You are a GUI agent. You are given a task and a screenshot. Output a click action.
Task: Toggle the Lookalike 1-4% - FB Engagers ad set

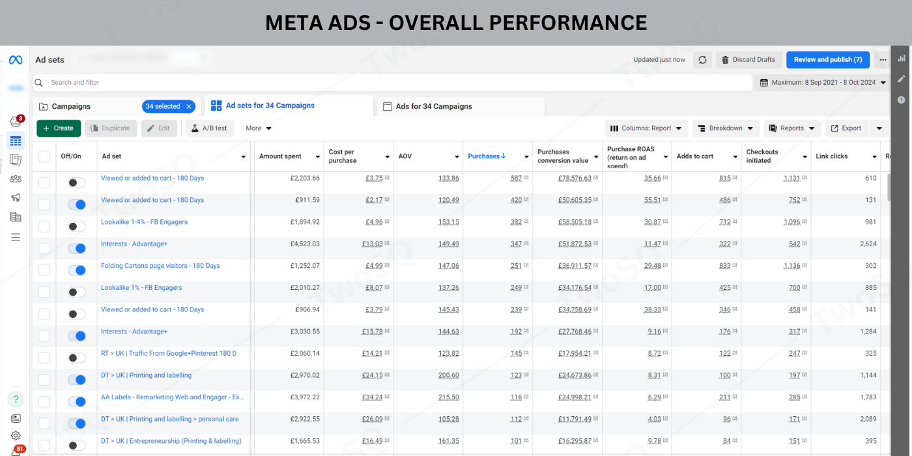point(77,227)
